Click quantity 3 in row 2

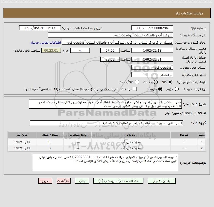click(x=50, y=148)
